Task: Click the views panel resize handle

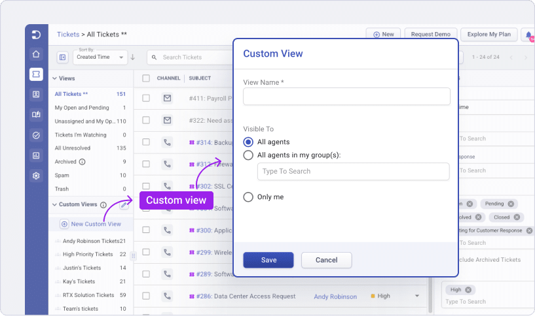Action: tap(134, 256)
